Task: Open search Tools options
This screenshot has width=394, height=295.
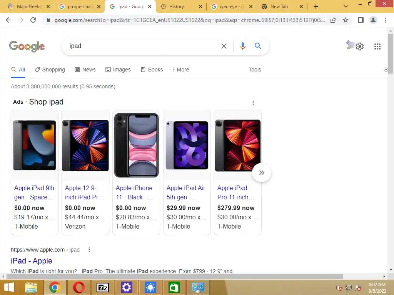Action: tap(255, 70)
